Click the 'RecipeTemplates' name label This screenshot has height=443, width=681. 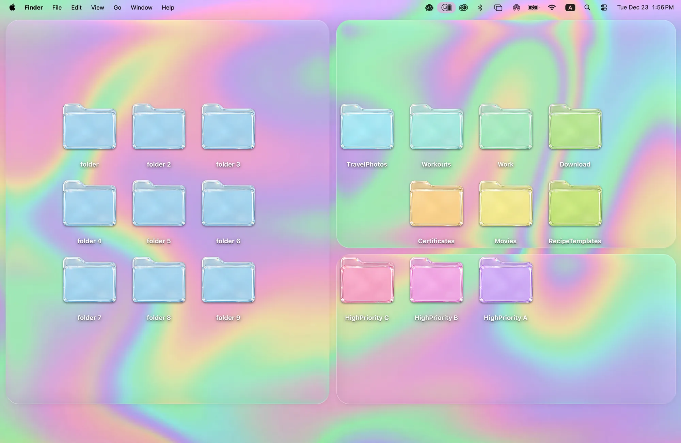click(x=575, y=241)
